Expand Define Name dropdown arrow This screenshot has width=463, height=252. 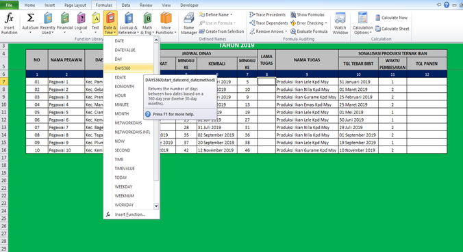[x=231, y=15]
